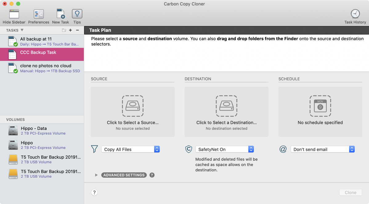369x204 pixels.
Task: Select the 'Hippo - Data' volume
Action: tap(42, 131)
